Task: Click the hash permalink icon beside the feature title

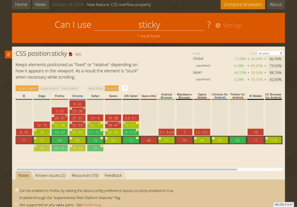Action: coord(8,54)
